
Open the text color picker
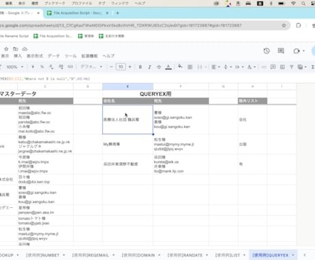click(x=168, y=67)
